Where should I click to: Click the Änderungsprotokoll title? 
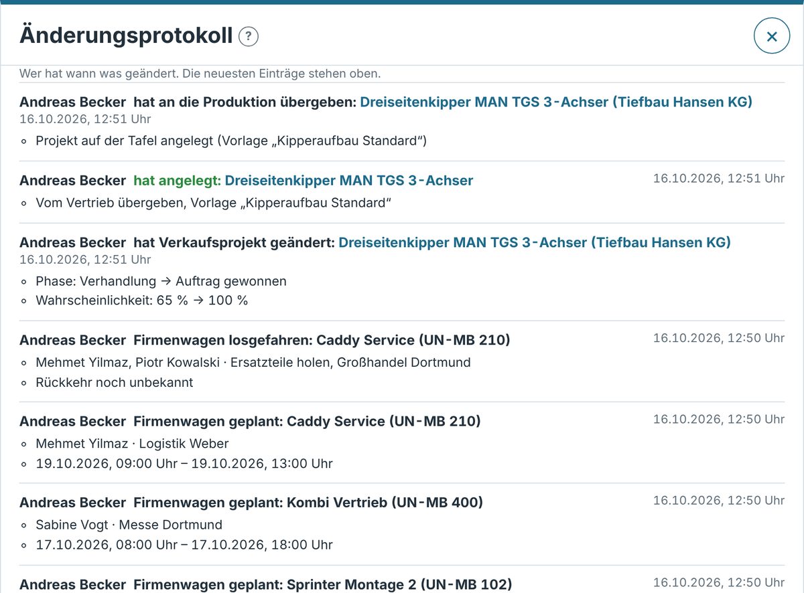(126, 35)
